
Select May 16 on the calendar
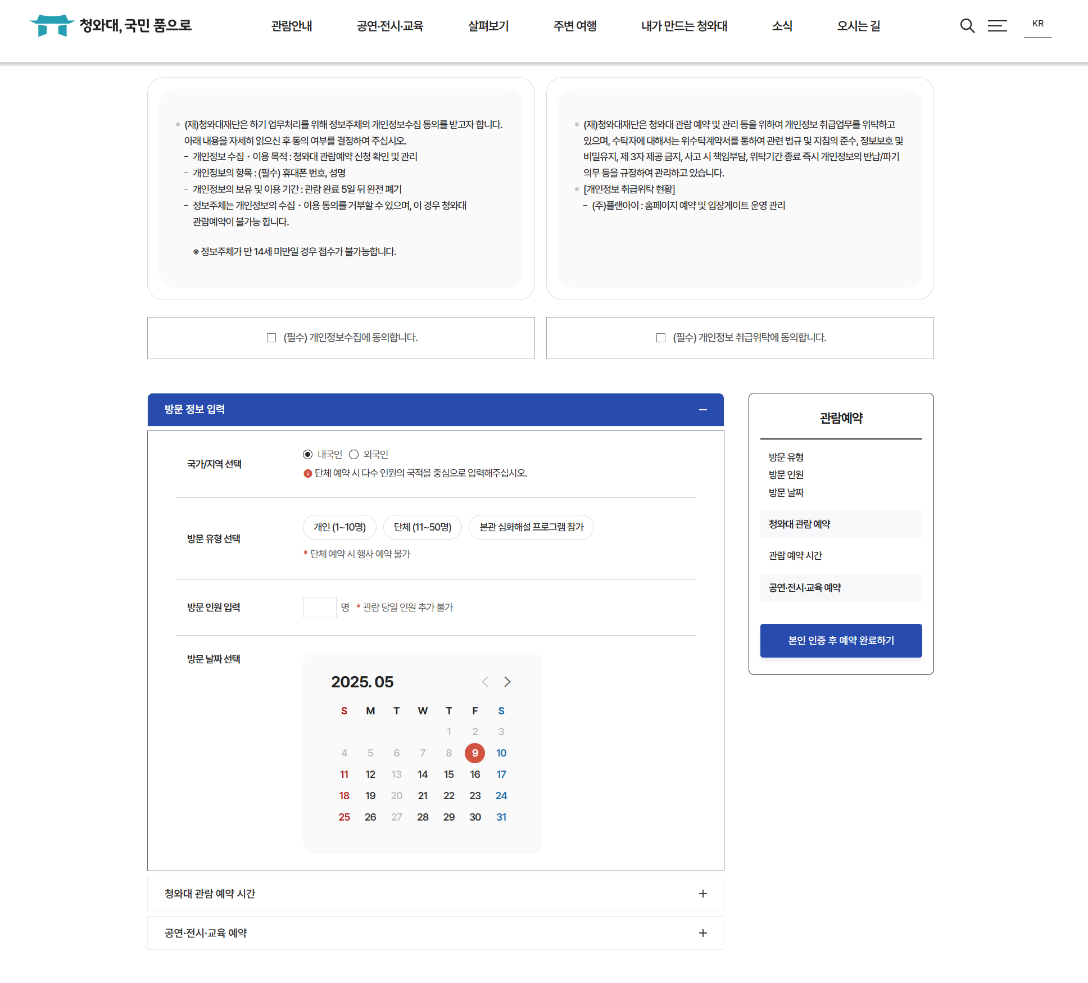tap(475, 774)
